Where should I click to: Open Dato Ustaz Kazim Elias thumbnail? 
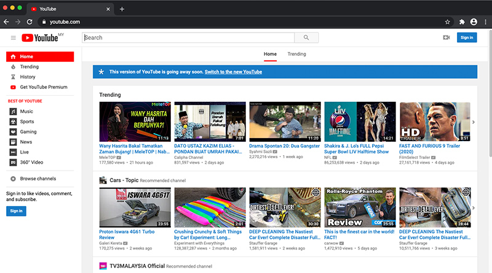(210, 122)
